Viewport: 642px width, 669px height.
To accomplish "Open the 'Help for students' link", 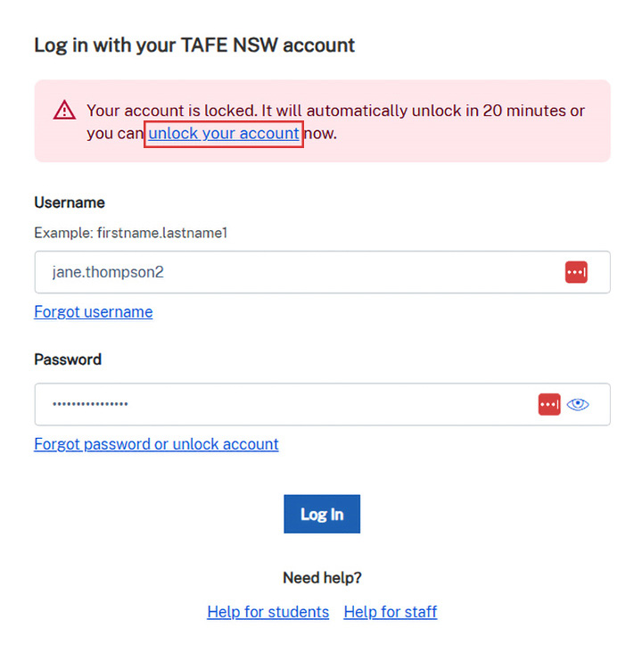I will tap(267, 612).
